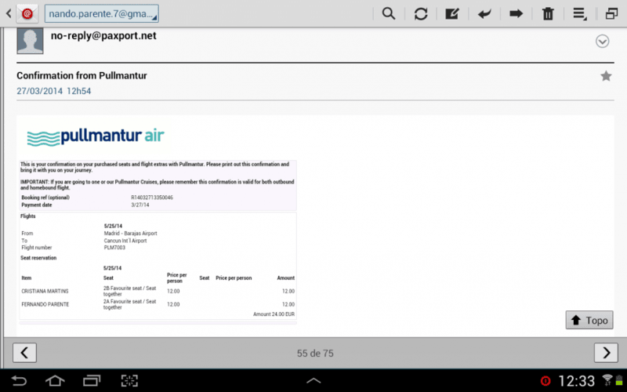Open the recent apps button
The width and height of the screenshot is (627, 392).
coord(92,380)
